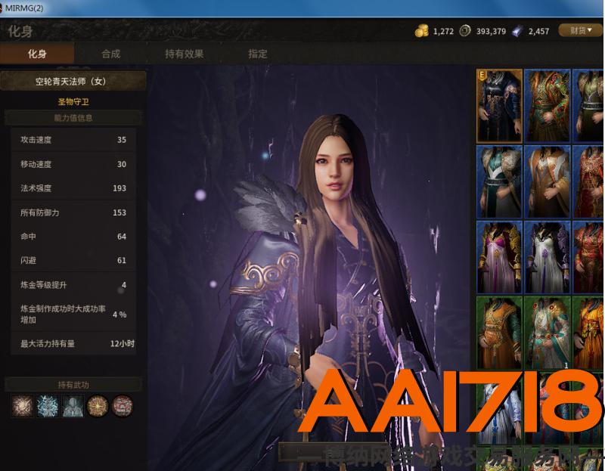The height and width of the screenshot is (471, 605).
Task: Choose the pink and white dress avatar
Action: tap(499, 257)
